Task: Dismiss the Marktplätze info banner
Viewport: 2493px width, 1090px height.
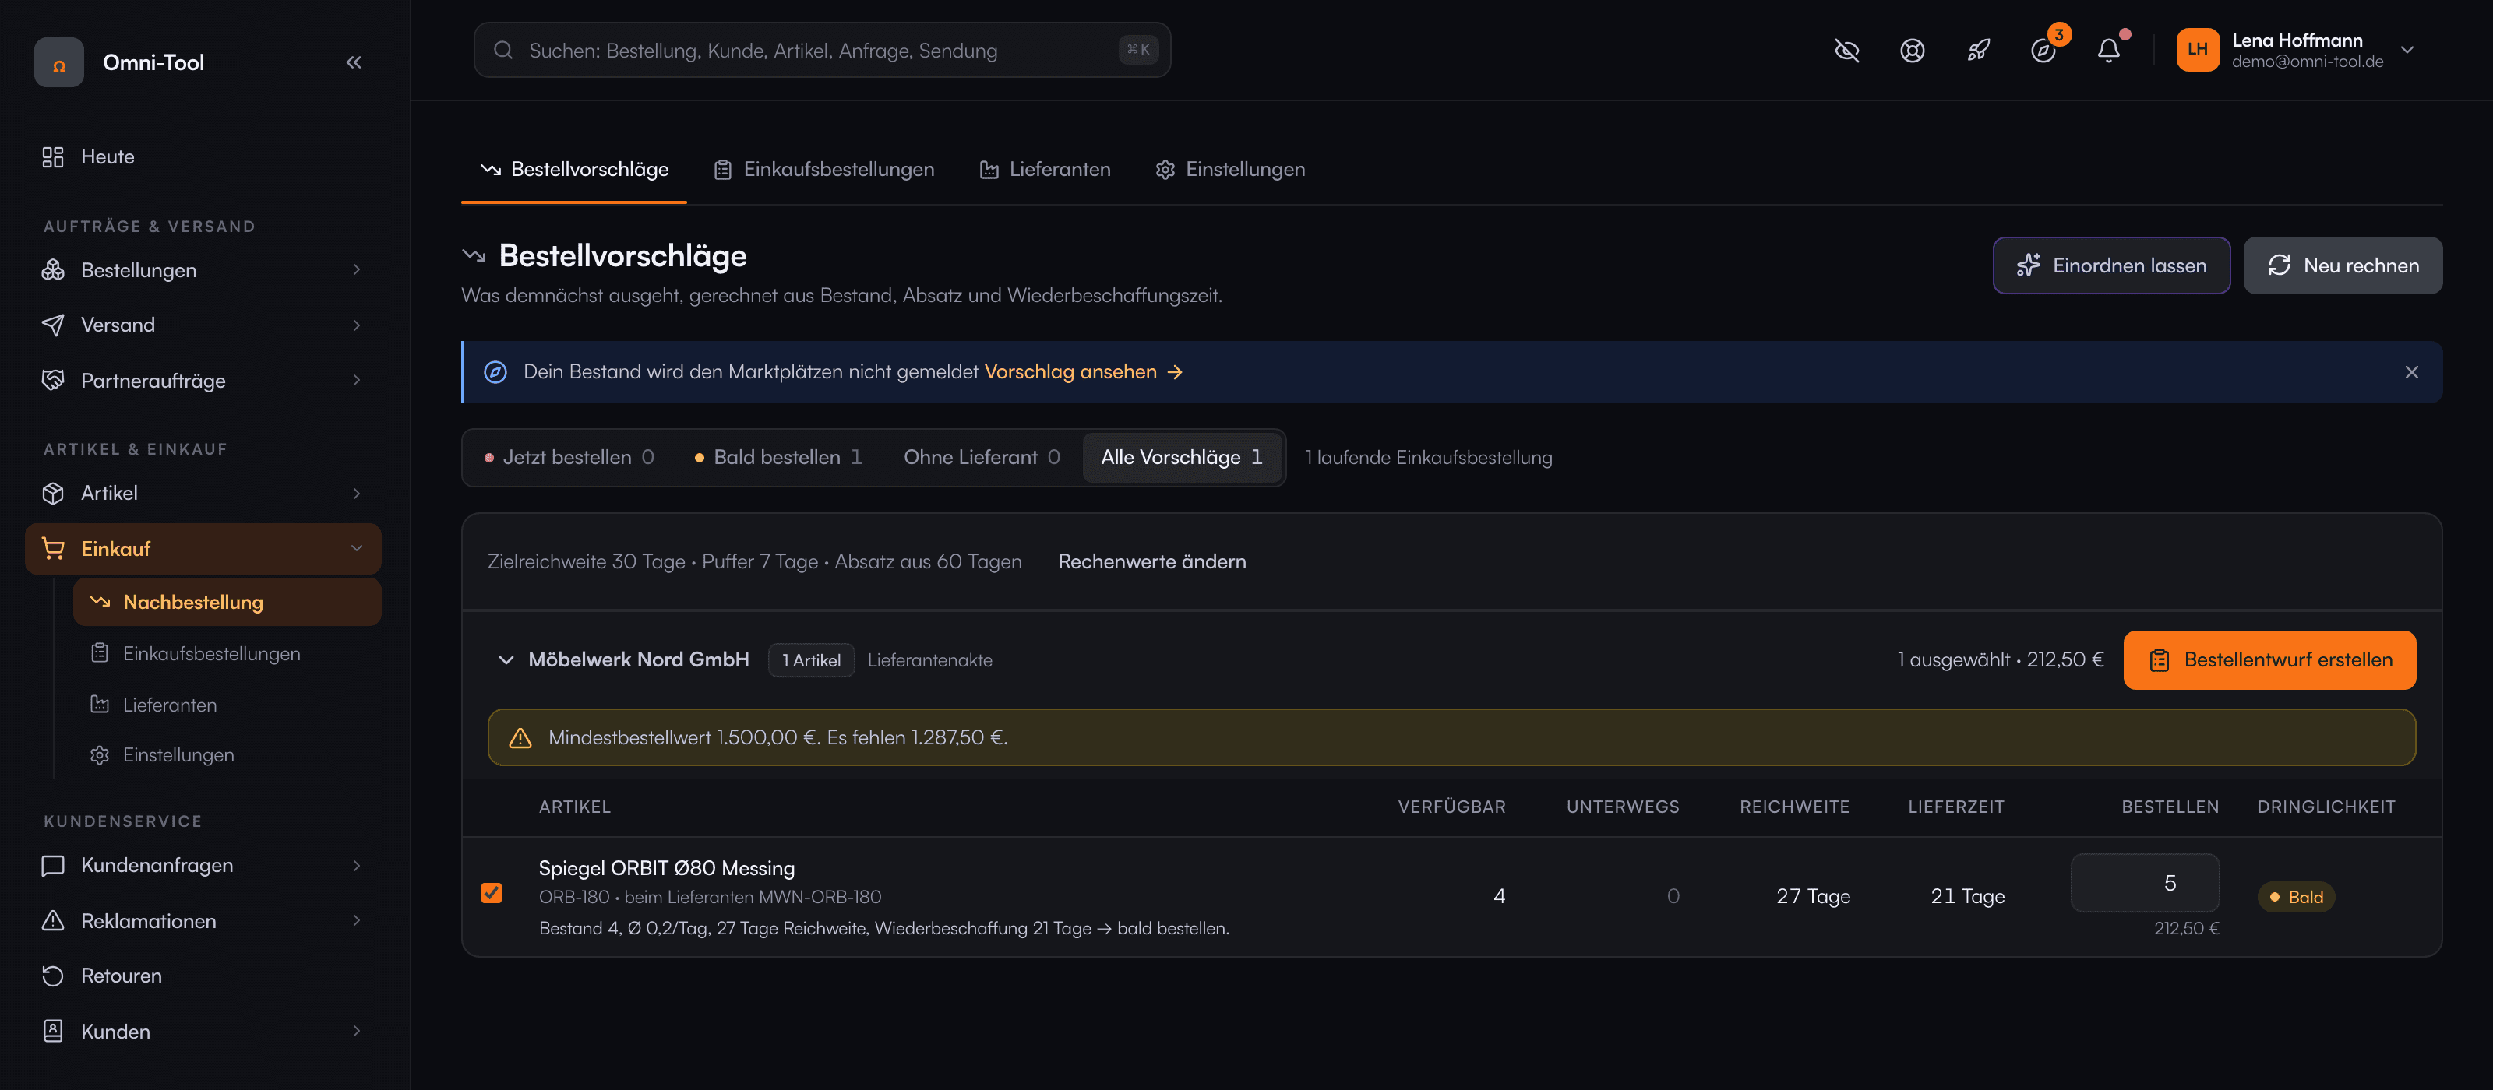Action: coord(2410,372)
